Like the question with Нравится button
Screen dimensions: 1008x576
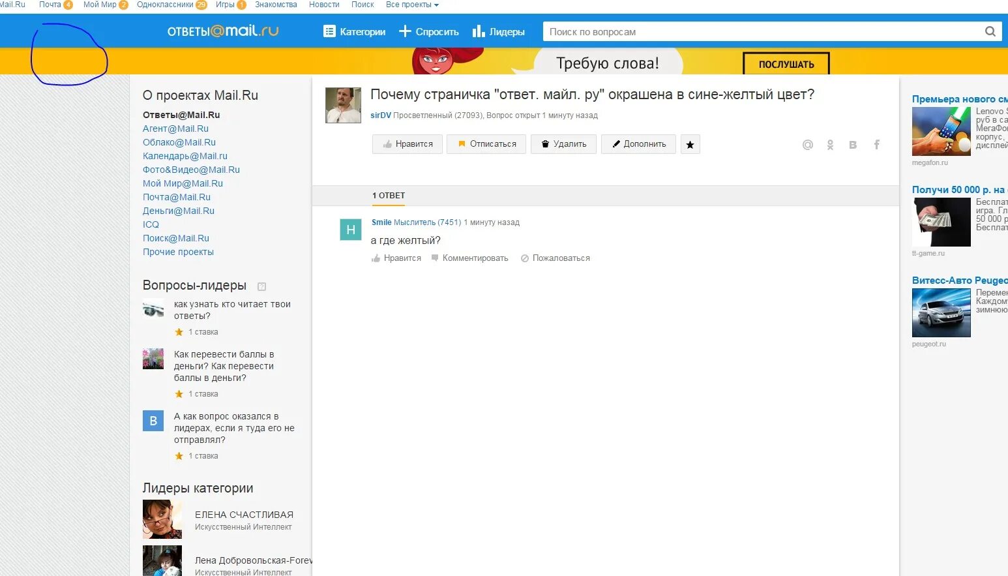tap(408, 144)
